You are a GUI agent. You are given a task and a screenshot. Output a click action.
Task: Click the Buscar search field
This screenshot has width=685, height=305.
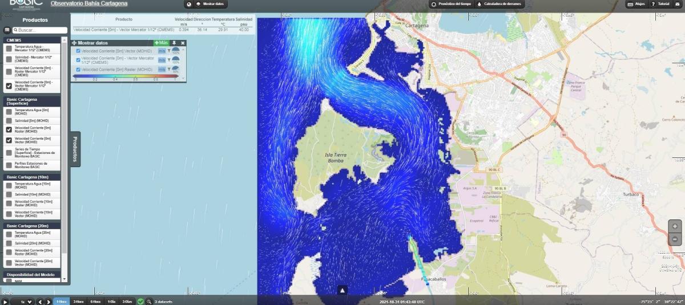click(x=39, y=30)
